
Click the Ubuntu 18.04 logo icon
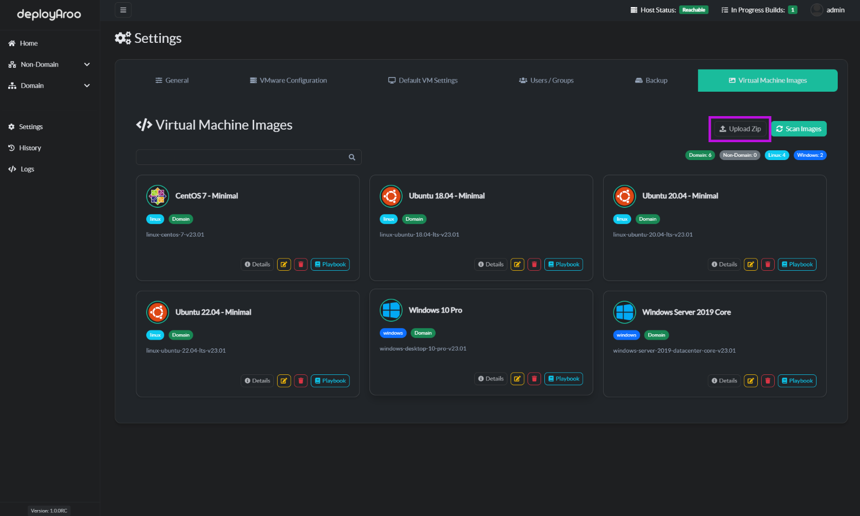click(x=391, y=196)
